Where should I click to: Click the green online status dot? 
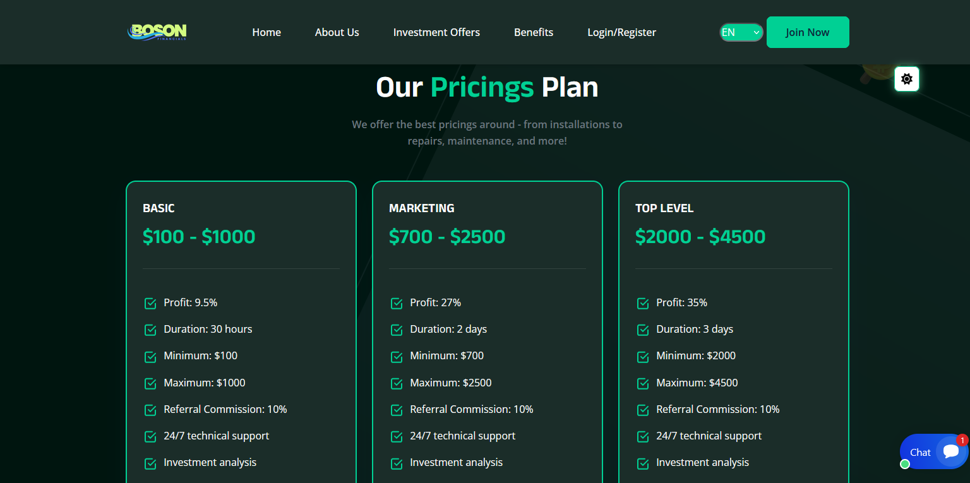click(x=905, y=464)
